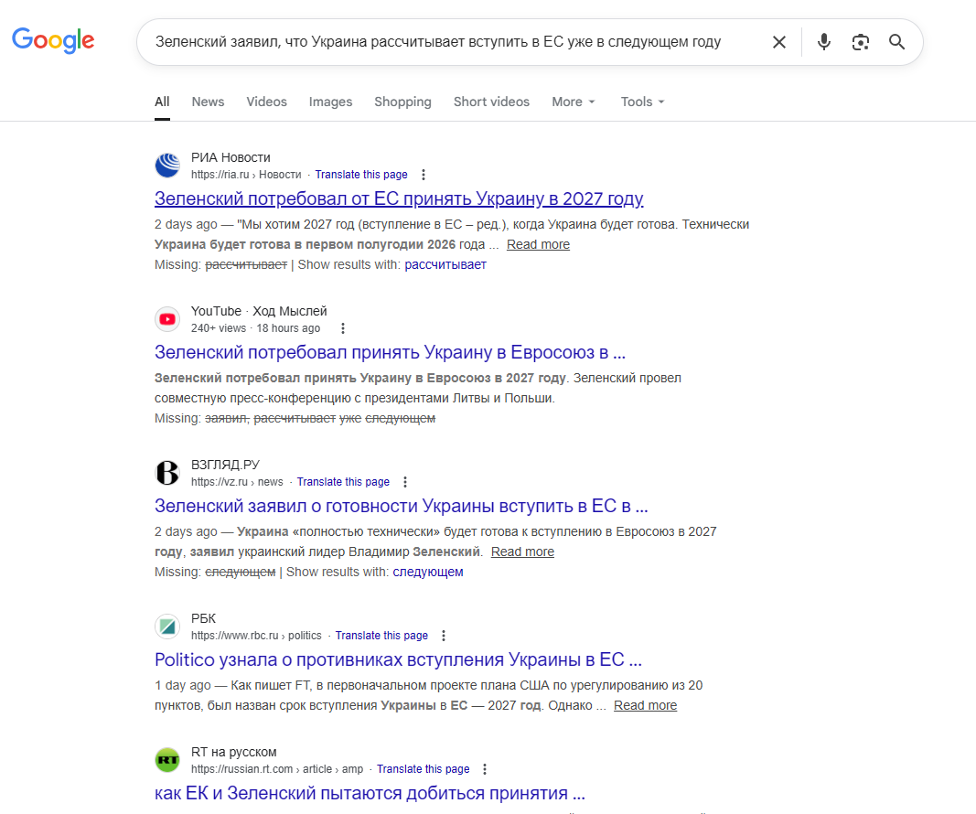Click Read more on ВЗГЛЯД.РУ snippet

tap(522, 552)
